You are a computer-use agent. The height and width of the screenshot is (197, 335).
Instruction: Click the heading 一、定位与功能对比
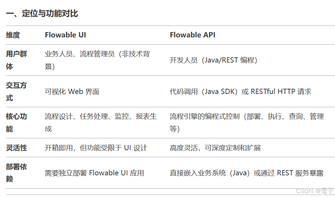42,13
